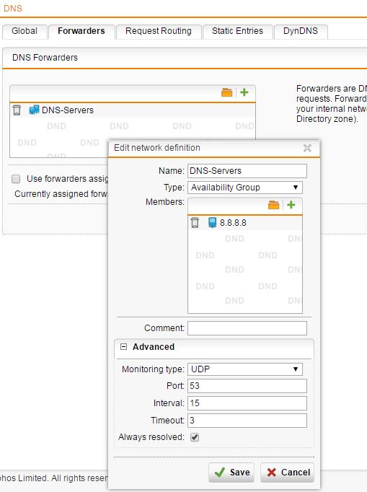Click the 8.8.8.8 host icon

(x=213, y=223)
